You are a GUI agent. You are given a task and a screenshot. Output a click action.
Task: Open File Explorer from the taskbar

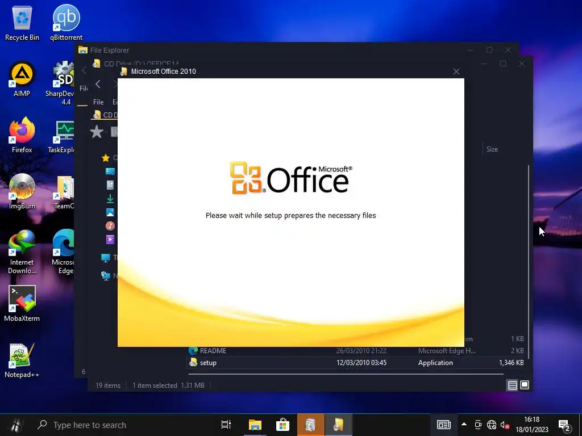tap(255, 425)
